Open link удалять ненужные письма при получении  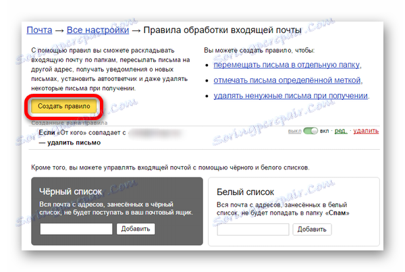pos(290,96)
